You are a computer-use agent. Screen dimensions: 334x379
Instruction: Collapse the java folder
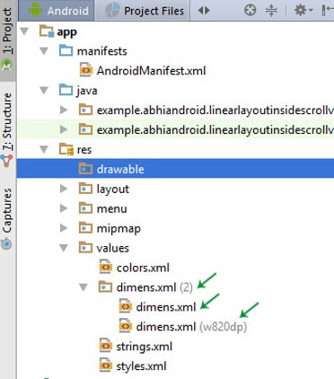44,91
